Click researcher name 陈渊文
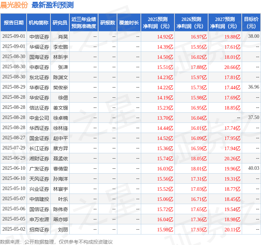This screenshot has width=261, height=245. 61,77
